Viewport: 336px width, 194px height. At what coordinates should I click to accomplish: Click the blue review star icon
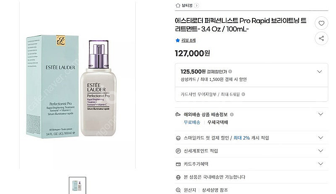click(178, 40)
